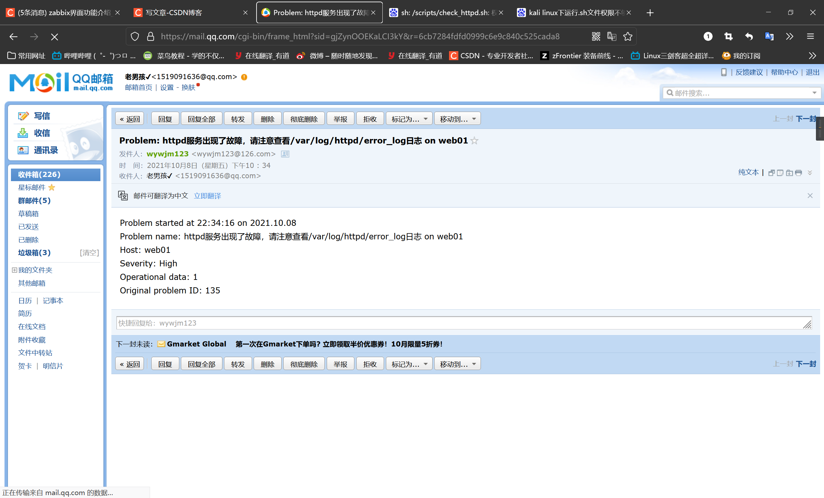This screenshot has width=824, height=498.
Task: Click the top 回复全部 button
Action: 201,119
